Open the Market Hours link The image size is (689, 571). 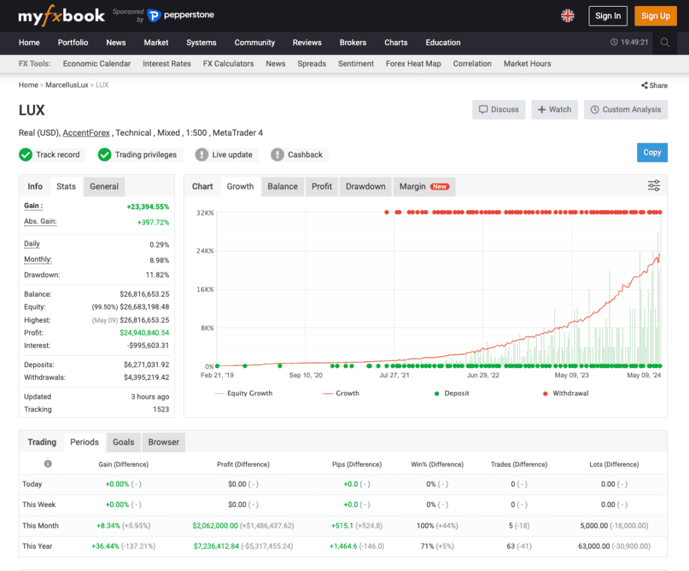[x=528, y=64]
